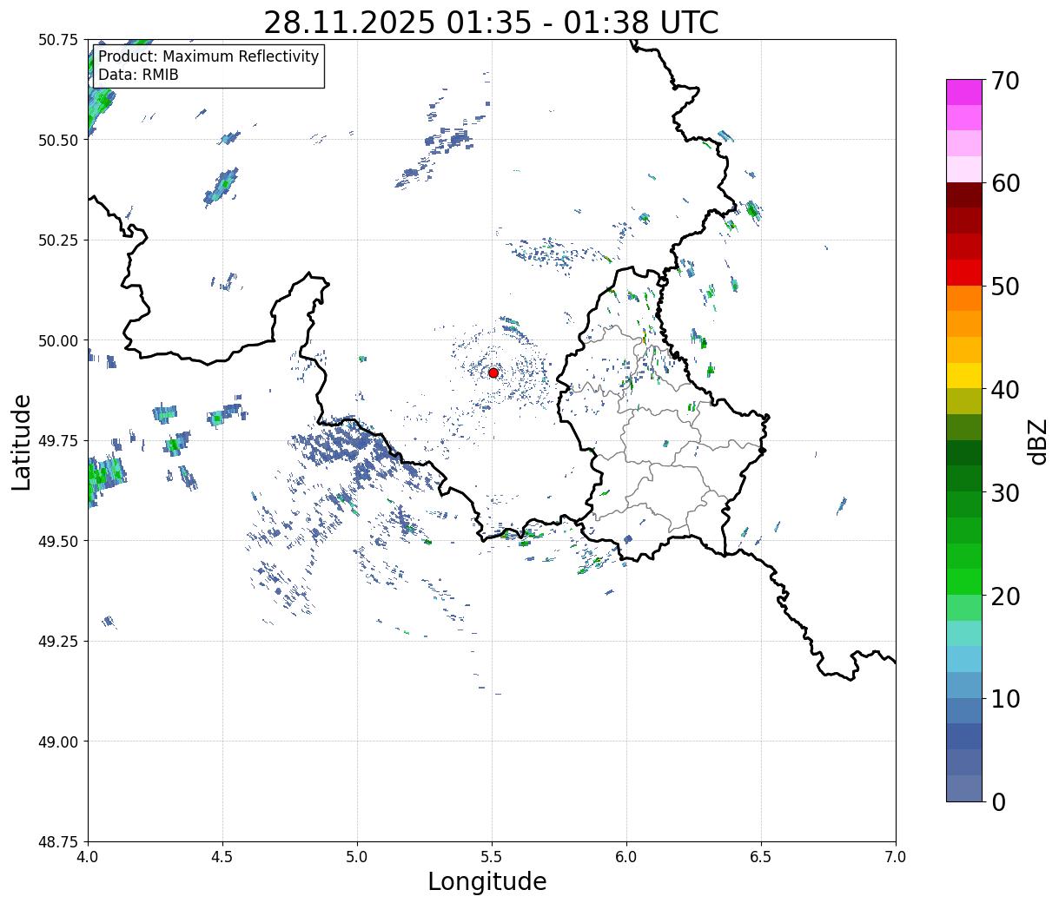This screenshot has width=1059, height=903.
Task: Click the colorbar tick label "0"
Action: 998,802
